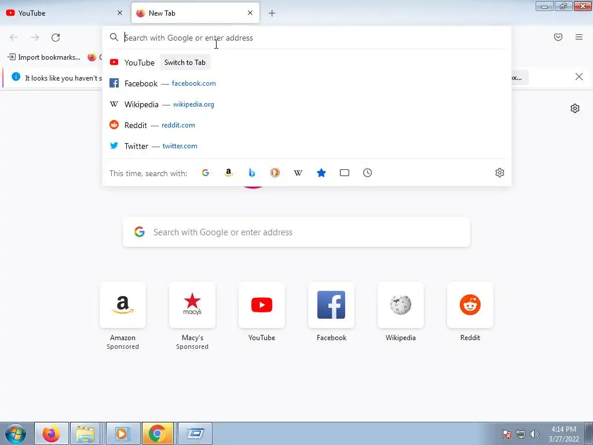
Task: Search bookmarks using the star icon
Action: click(321, 173)
